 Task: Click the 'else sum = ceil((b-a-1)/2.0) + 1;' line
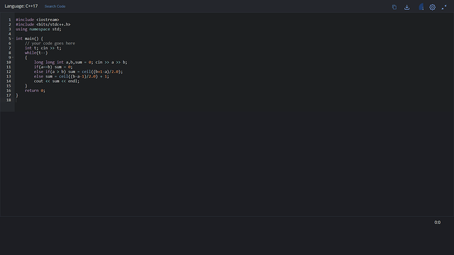pyautogui.click(x=72, y=76)
